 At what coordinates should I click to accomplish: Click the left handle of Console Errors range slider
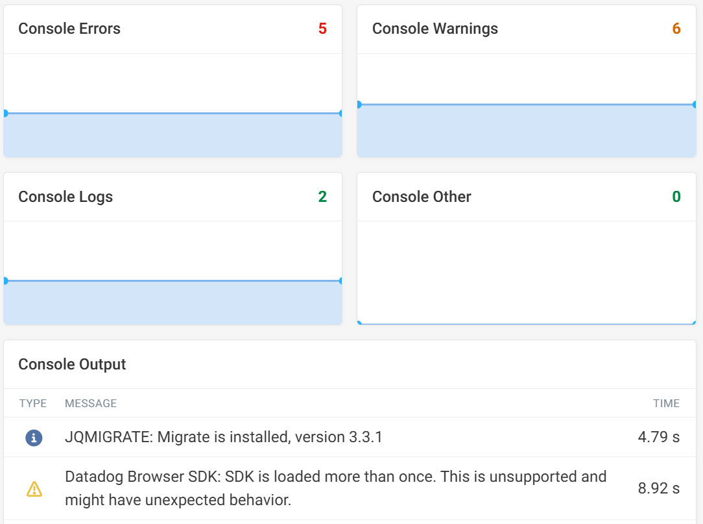(x=6, y=114)
